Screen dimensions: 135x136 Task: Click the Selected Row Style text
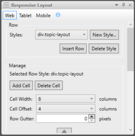click(x=47, y=74)
